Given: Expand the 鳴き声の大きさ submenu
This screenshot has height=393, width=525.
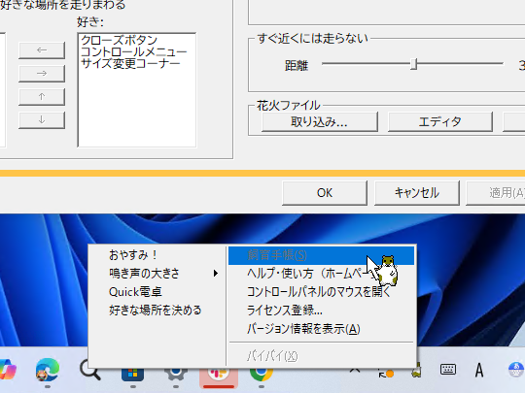Looking at the screenshot, I should click(157, 274).
